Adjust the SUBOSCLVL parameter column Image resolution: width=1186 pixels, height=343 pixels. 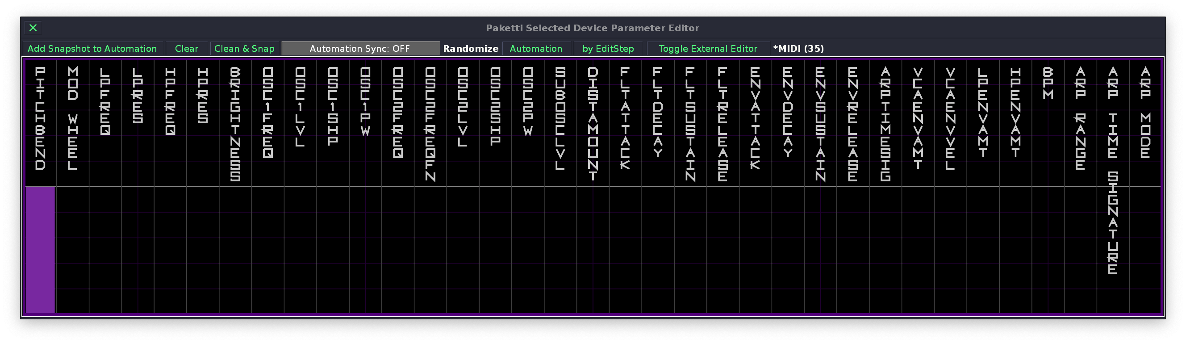(x=560, y=250)
